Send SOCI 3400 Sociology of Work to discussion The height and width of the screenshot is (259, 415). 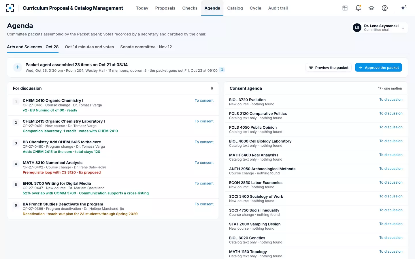click(391, 196)
